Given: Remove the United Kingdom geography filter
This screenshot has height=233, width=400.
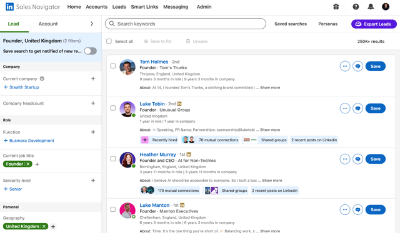Looking at the screenshot, I should (44, 226).
